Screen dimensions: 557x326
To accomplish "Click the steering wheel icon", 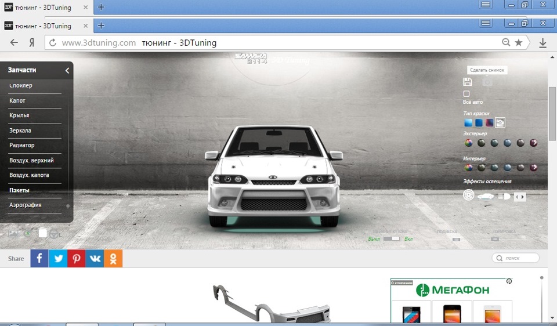I will click(x=55, y=234).
